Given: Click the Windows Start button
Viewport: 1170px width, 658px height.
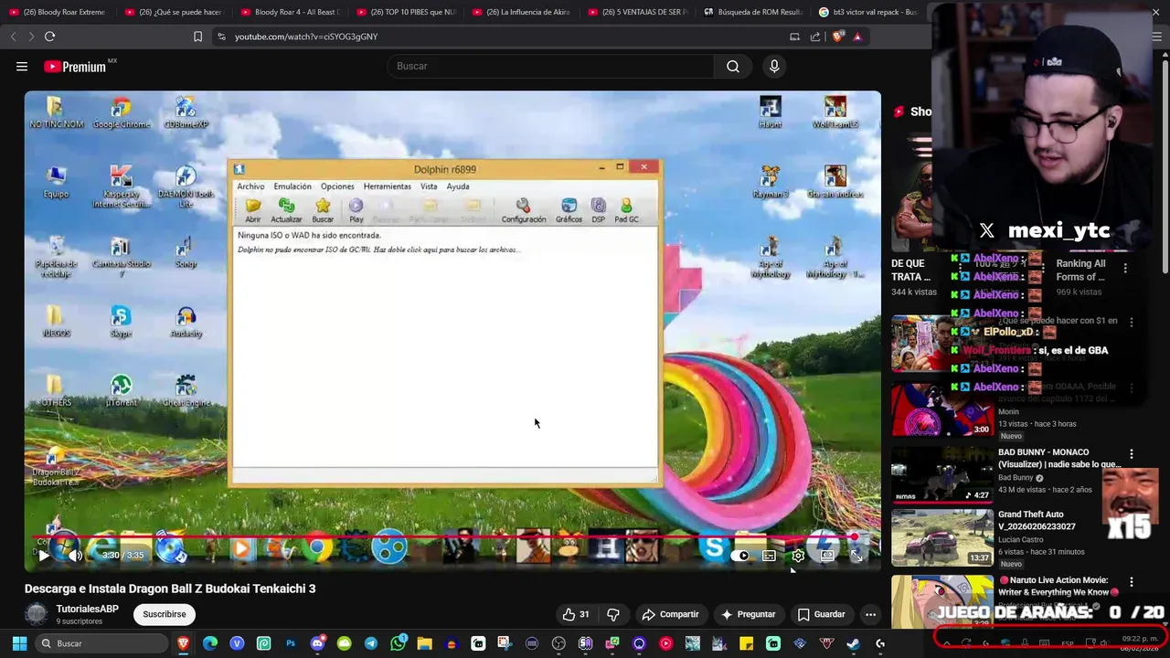Looking at the screenshot, I should pyautogui.click(x=19, y=643).
